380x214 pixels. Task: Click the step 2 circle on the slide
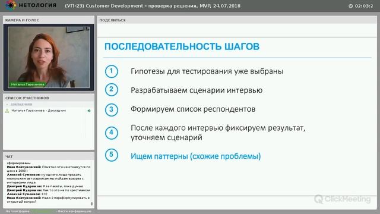coord(112,90)
